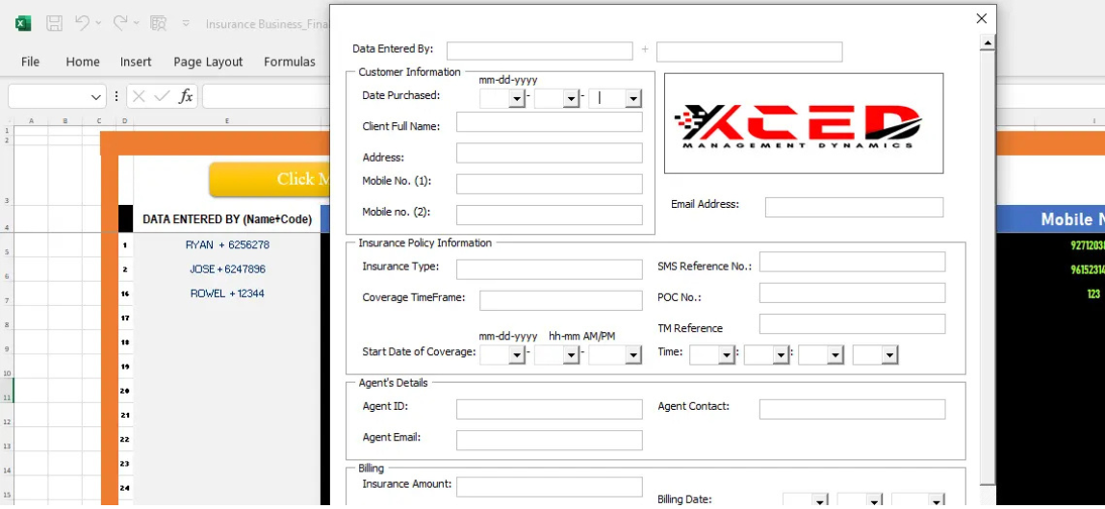Click the 'Mobile N' column header
This screenshot has height=509, width=1105.
1050,219
